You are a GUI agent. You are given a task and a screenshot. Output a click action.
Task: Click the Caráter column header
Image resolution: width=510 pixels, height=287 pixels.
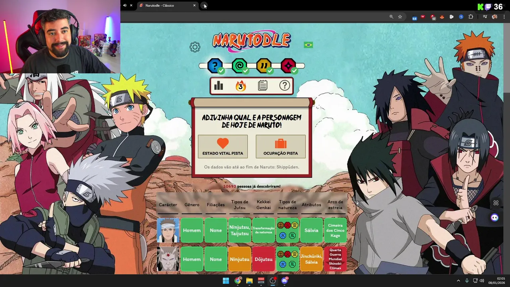click(168, 205)
